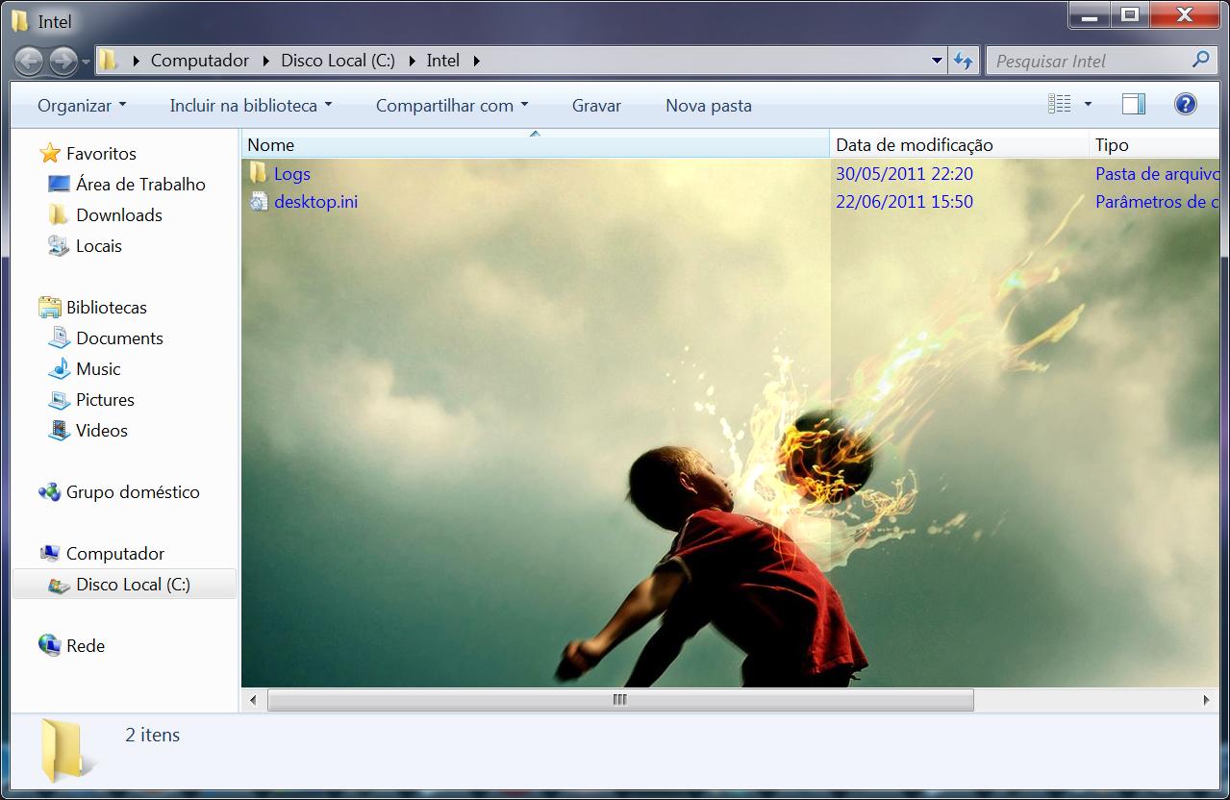
Task: Open Downloads in navigation pane
Action: [119, 215]
